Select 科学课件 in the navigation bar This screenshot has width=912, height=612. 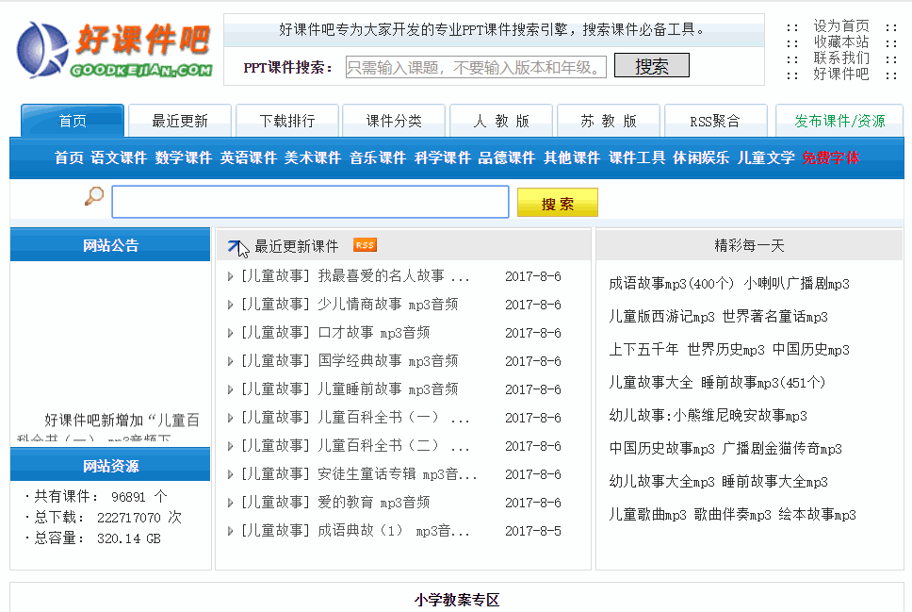tap(443, 157)
